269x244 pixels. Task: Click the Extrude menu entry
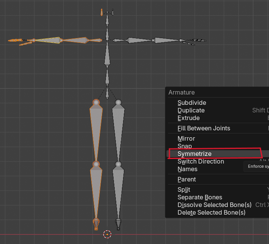click(188, 118)
